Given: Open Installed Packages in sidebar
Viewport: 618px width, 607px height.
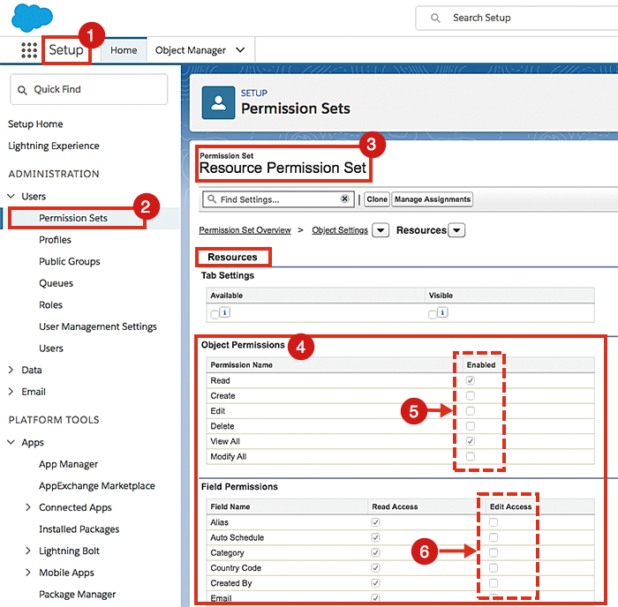Looking at the screenshot, I should [79, 529].
